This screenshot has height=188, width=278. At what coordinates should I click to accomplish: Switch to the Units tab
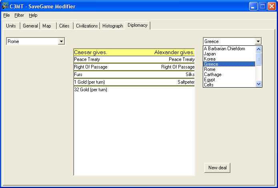(11, 26)
